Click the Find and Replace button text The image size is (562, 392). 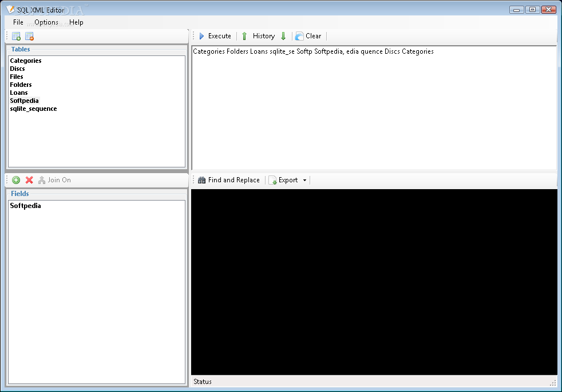[233, 180]
